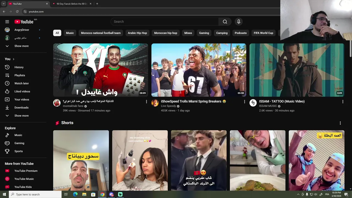
Task: Click the search magnifier button
Action: (225, 22)
